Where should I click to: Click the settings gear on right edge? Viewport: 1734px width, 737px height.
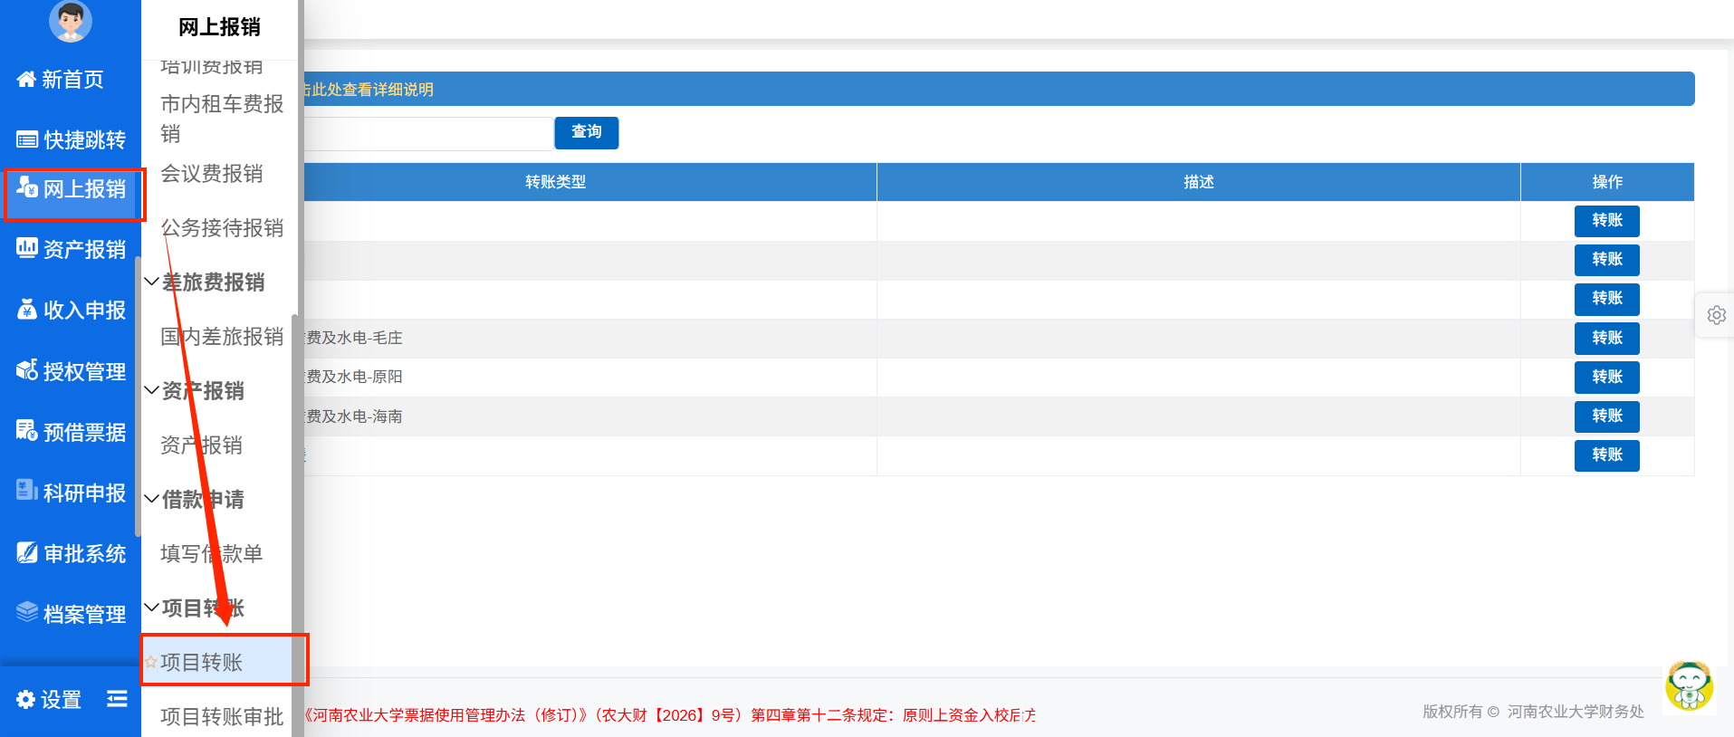(x=1716, y=315)
